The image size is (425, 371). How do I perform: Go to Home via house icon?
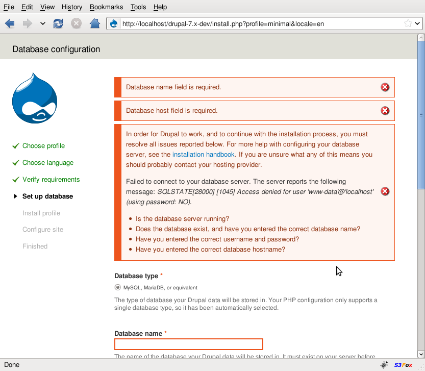(x=94, y=23)
